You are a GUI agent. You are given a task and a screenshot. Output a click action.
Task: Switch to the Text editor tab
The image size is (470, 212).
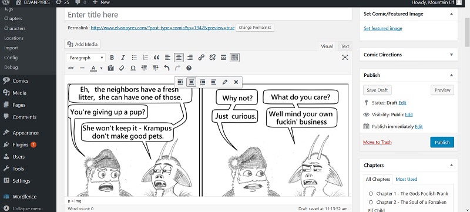click(x=345, y=46)
